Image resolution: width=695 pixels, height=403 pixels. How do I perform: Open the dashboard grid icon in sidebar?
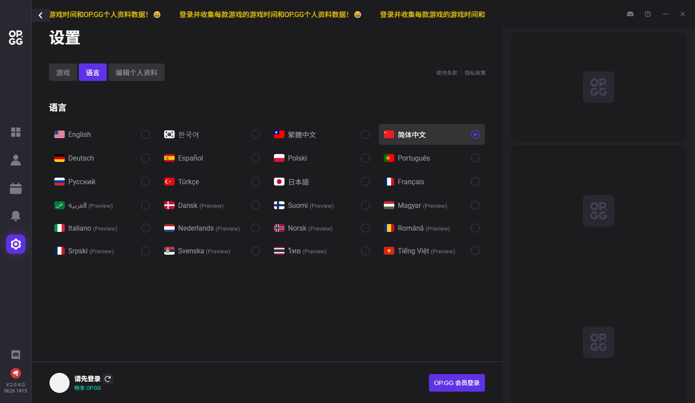coord(16,132)
